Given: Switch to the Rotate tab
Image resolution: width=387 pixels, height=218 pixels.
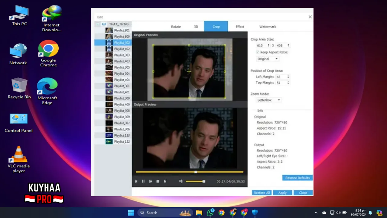Looking at the screenshot, I should coord(176,27).
